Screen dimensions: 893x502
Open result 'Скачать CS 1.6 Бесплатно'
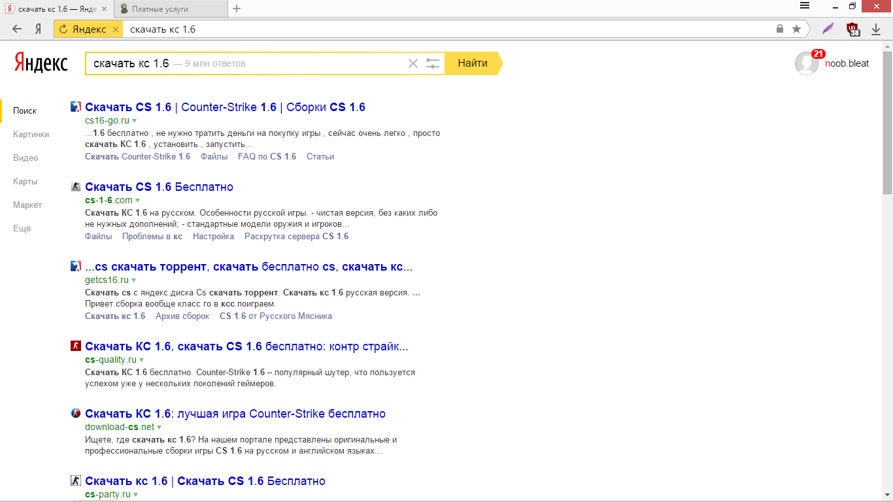tap(159, 187)
